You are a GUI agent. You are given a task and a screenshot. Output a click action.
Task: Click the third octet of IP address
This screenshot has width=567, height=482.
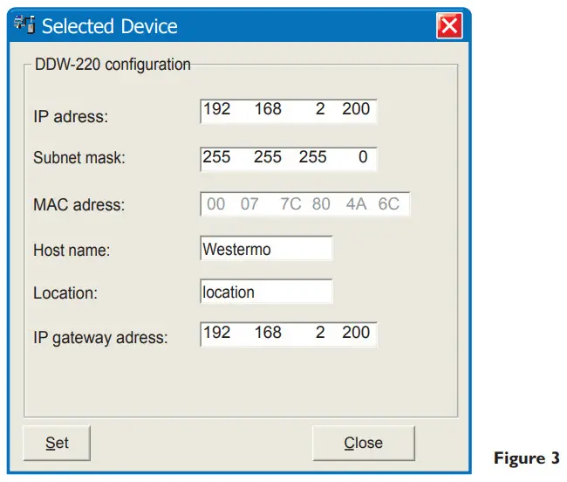point(319,110)
